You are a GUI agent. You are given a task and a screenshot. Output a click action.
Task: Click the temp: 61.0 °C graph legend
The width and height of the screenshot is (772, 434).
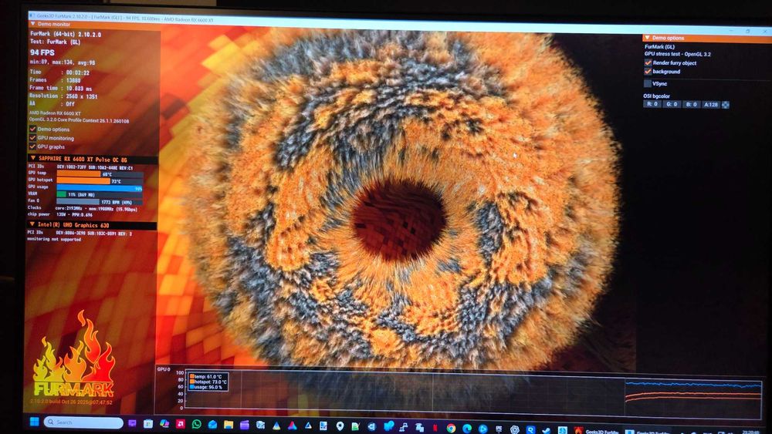pyautogui.click(x=206, y=376)
